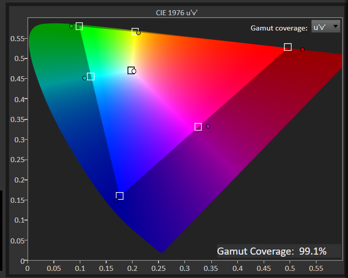
Task: Click the measured red circle marker
Action: 302,49
